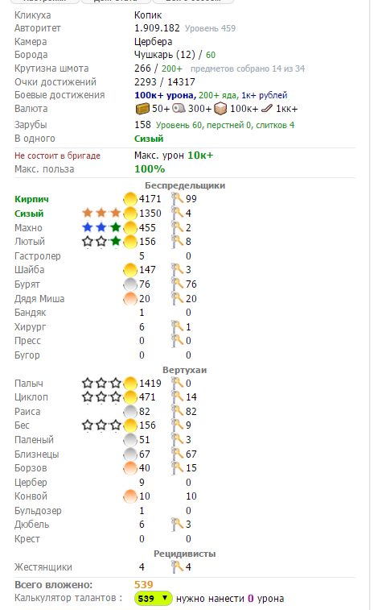Click the sugar cube currency icon
The height and width of the screenshot is (610, 386).
[x=220, y=109]
